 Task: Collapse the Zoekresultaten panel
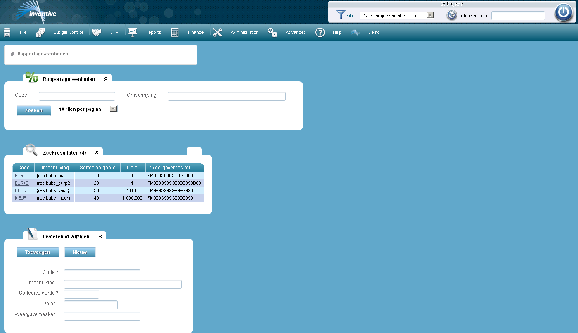pos(97,152)
